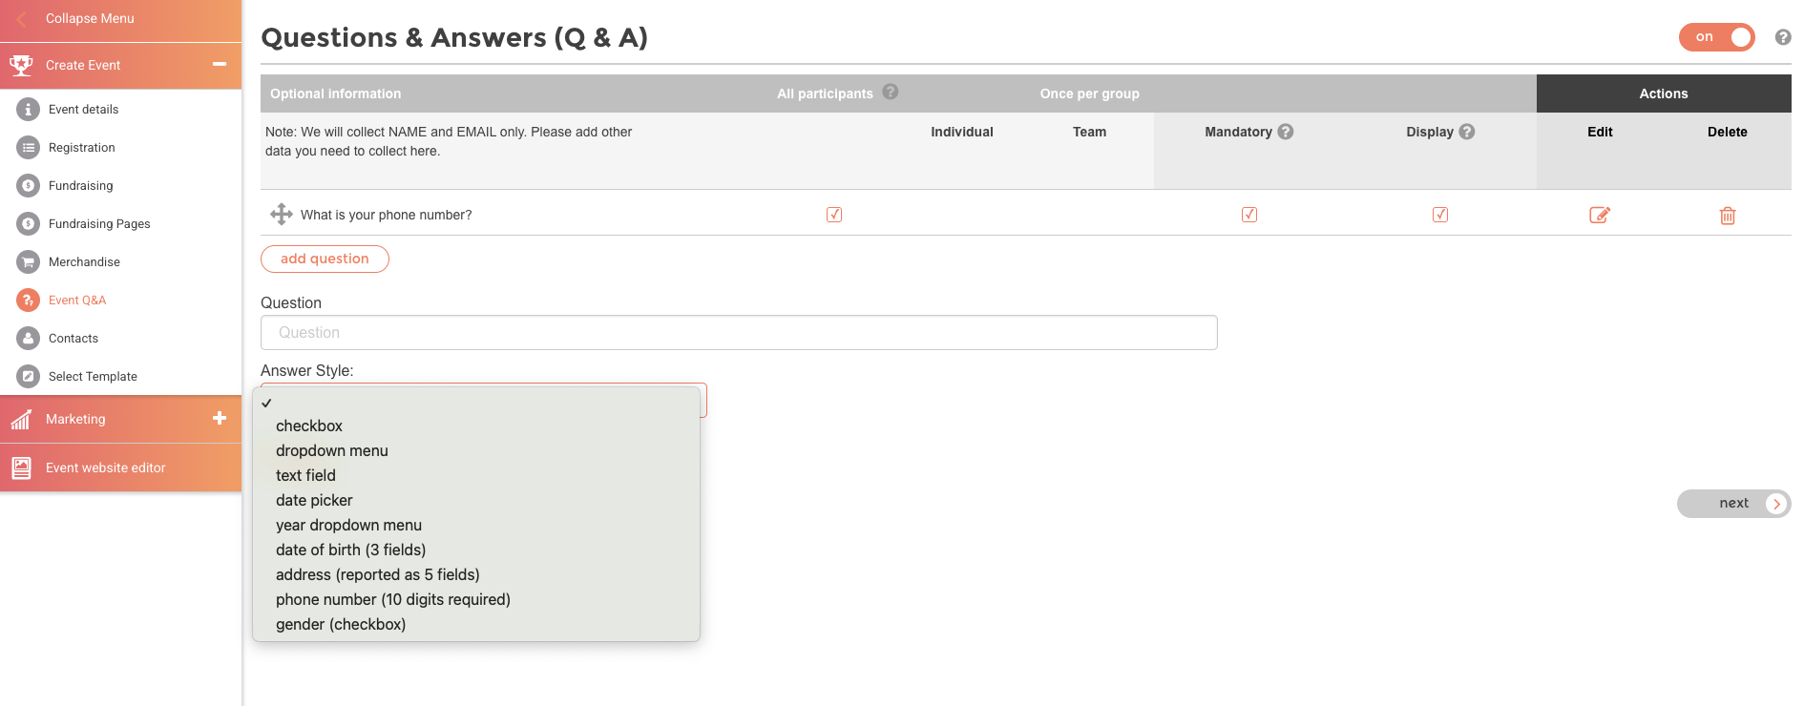Edit the phone number question
The image size is (1804, 706).
click(1600, 215)
